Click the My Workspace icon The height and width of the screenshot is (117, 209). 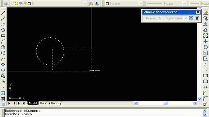click(197, 18)
